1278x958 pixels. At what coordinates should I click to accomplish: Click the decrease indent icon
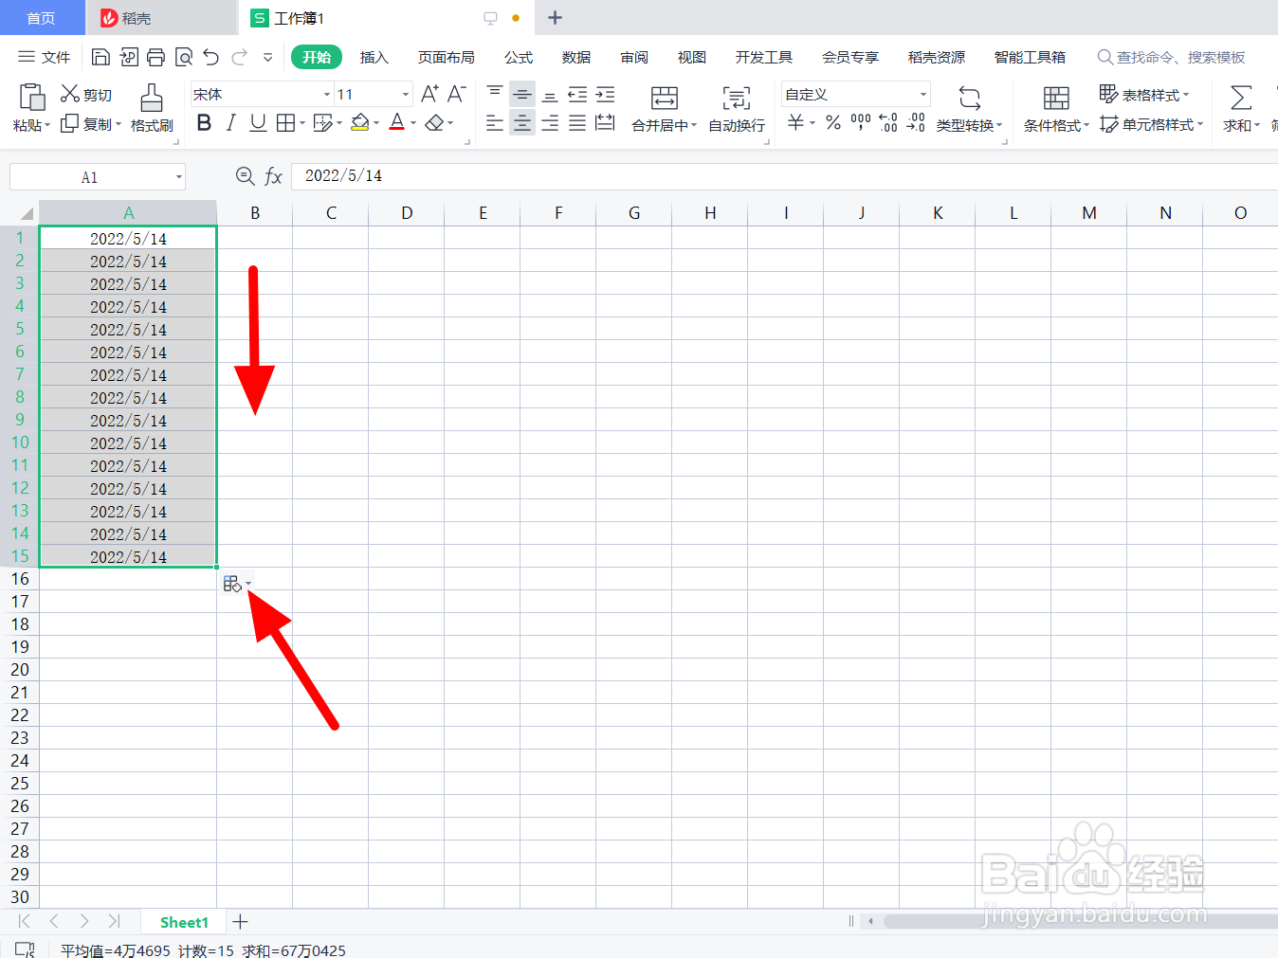(577, 94)
